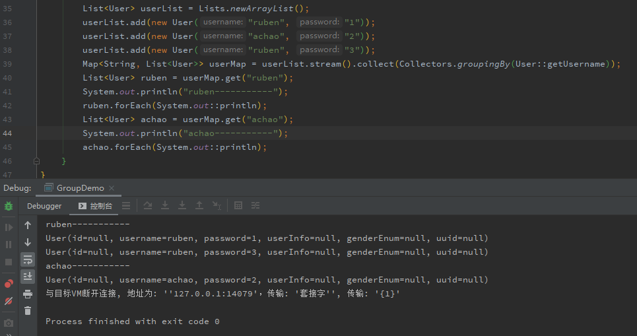Clear console with trash can icon

click(x=28, y=310)
